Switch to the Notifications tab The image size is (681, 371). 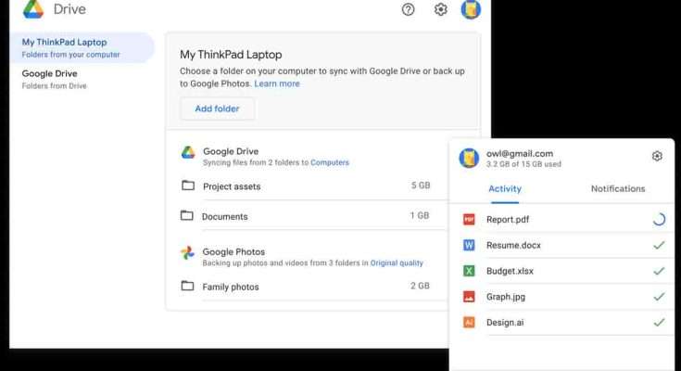[x=618, y=189]
